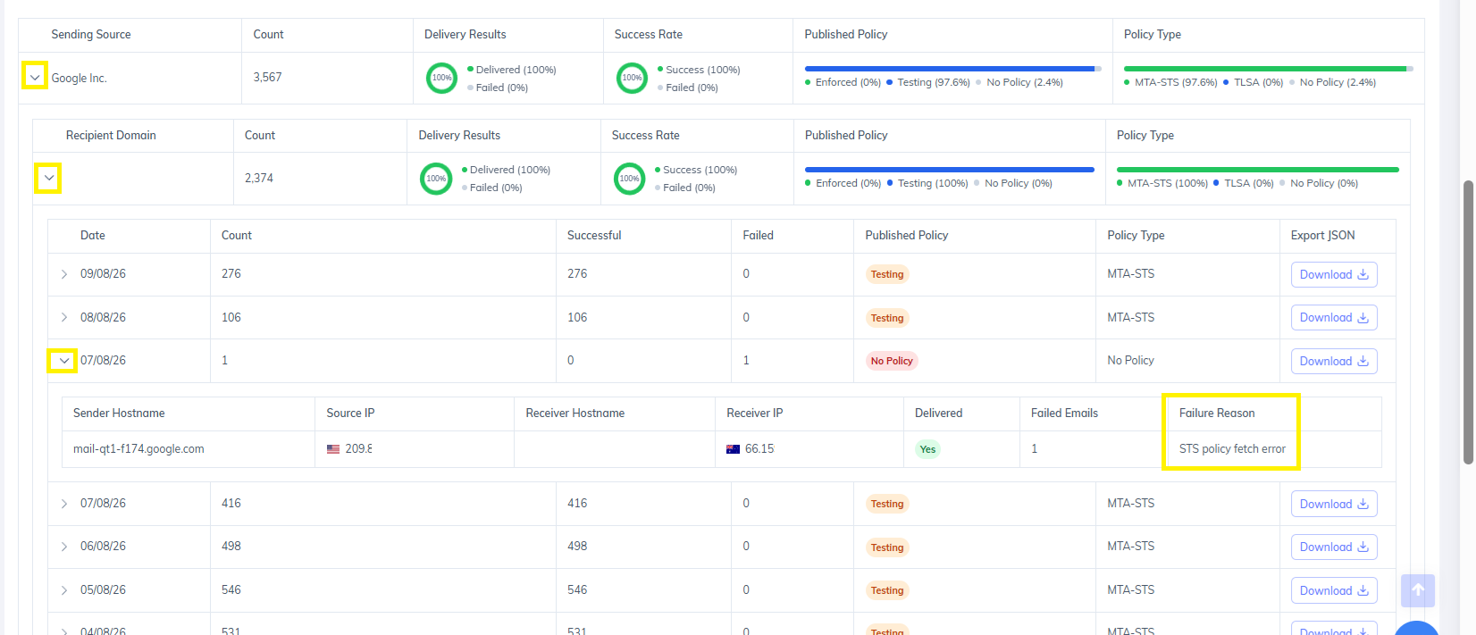1476x635 pixels.
Task: Click the Delivered (100%) legend for Google Inc.
Action: pos(516,70)
